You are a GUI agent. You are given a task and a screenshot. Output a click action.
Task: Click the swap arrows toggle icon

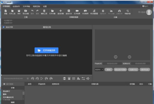coord(83,78)
